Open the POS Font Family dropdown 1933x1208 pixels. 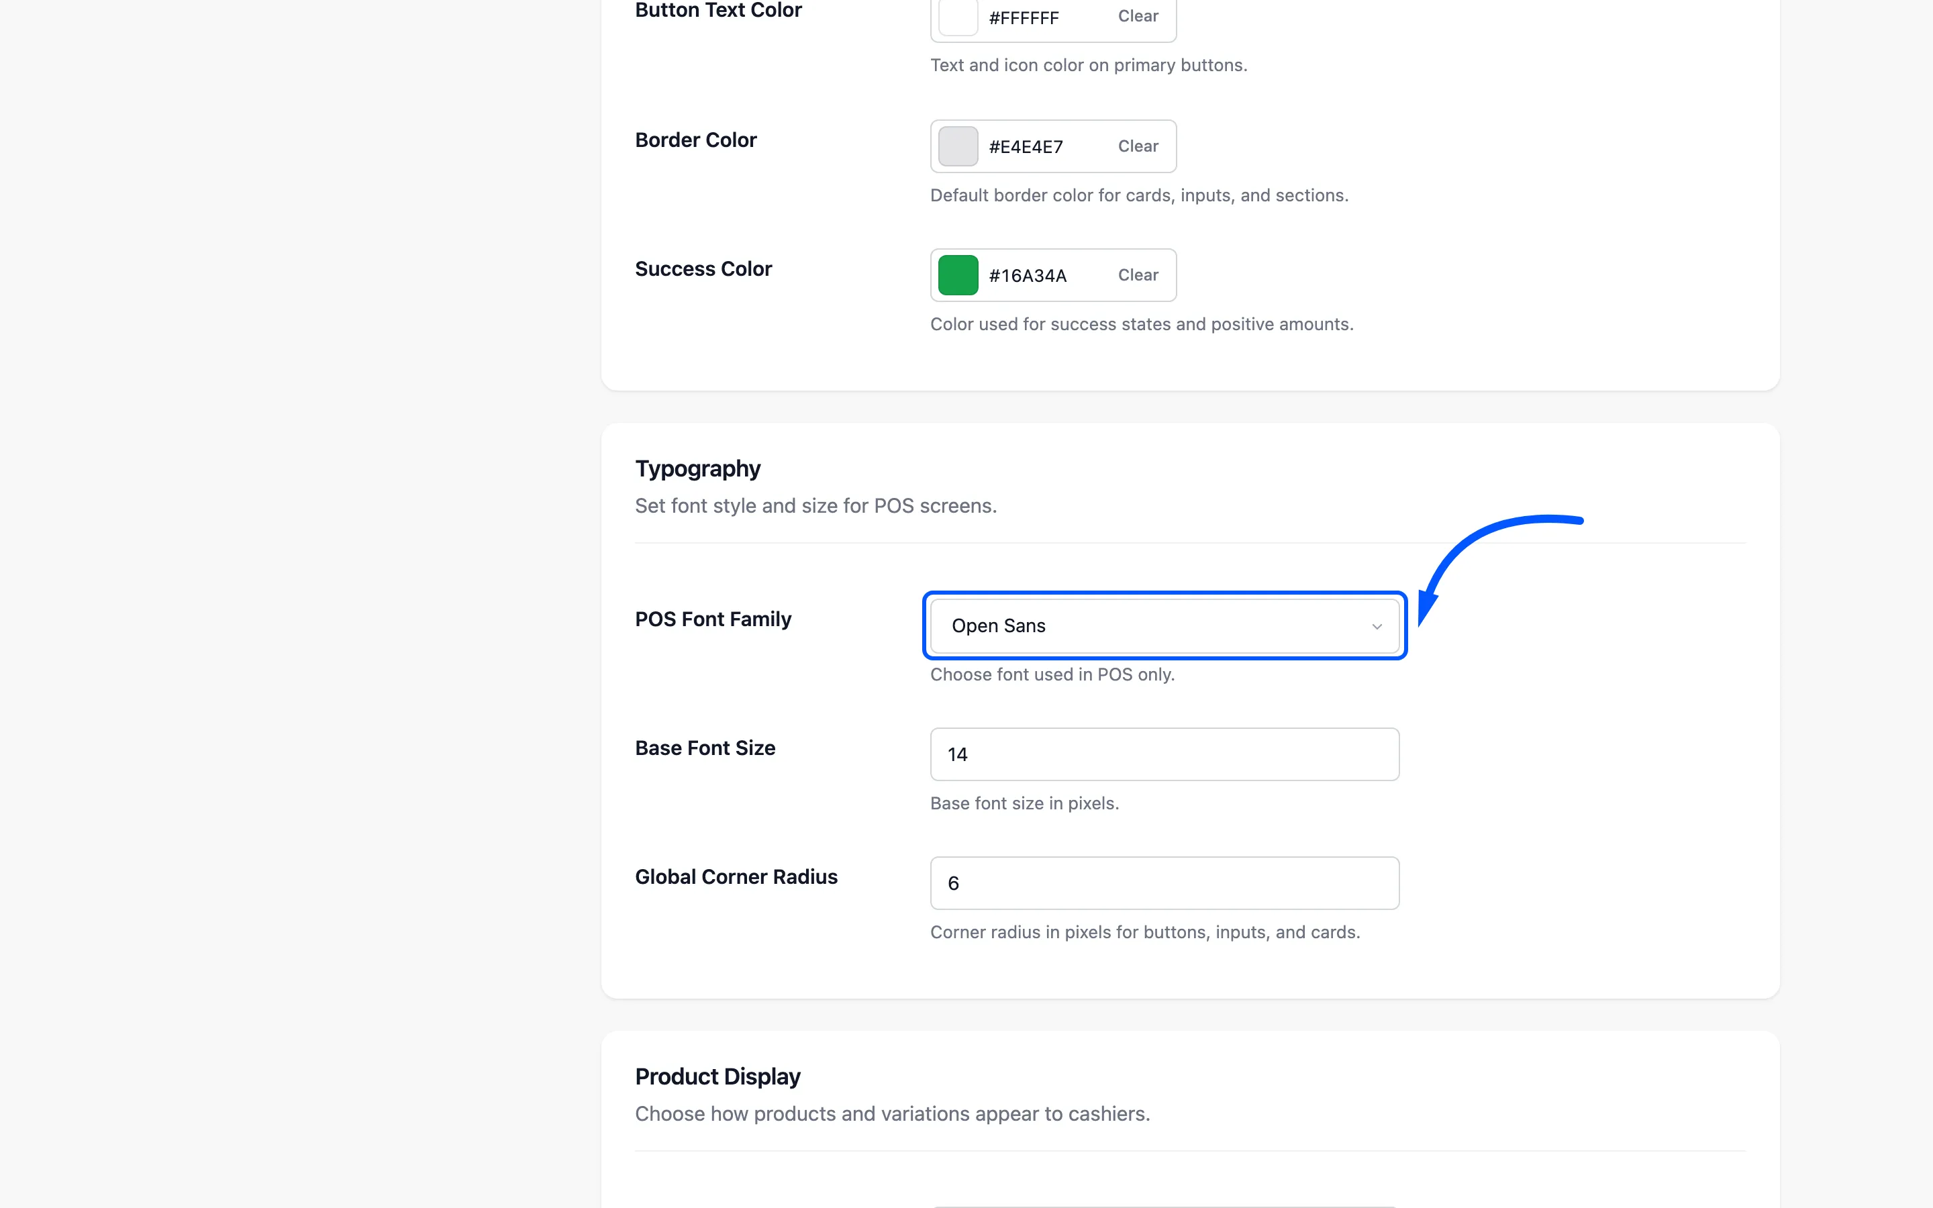click(1164, 625)
